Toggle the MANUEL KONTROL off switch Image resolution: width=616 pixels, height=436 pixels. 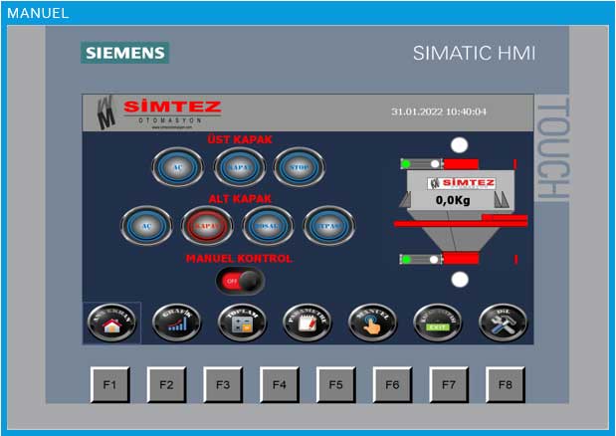(x=240, y=281)
